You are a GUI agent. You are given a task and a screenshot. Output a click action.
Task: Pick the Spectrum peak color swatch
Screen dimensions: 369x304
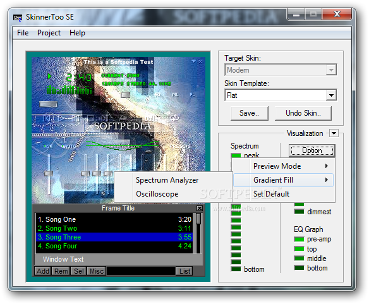pos(236,155)
